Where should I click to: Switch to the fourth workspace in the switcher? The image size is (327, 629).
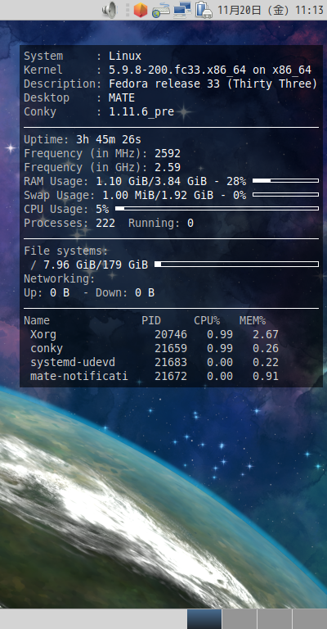pos(310,619)
